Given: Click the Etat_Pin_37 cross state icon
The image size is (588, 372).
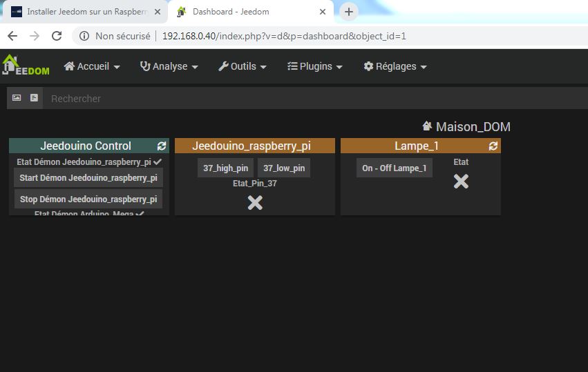Looking at the screenshot, I should [255, 203].
